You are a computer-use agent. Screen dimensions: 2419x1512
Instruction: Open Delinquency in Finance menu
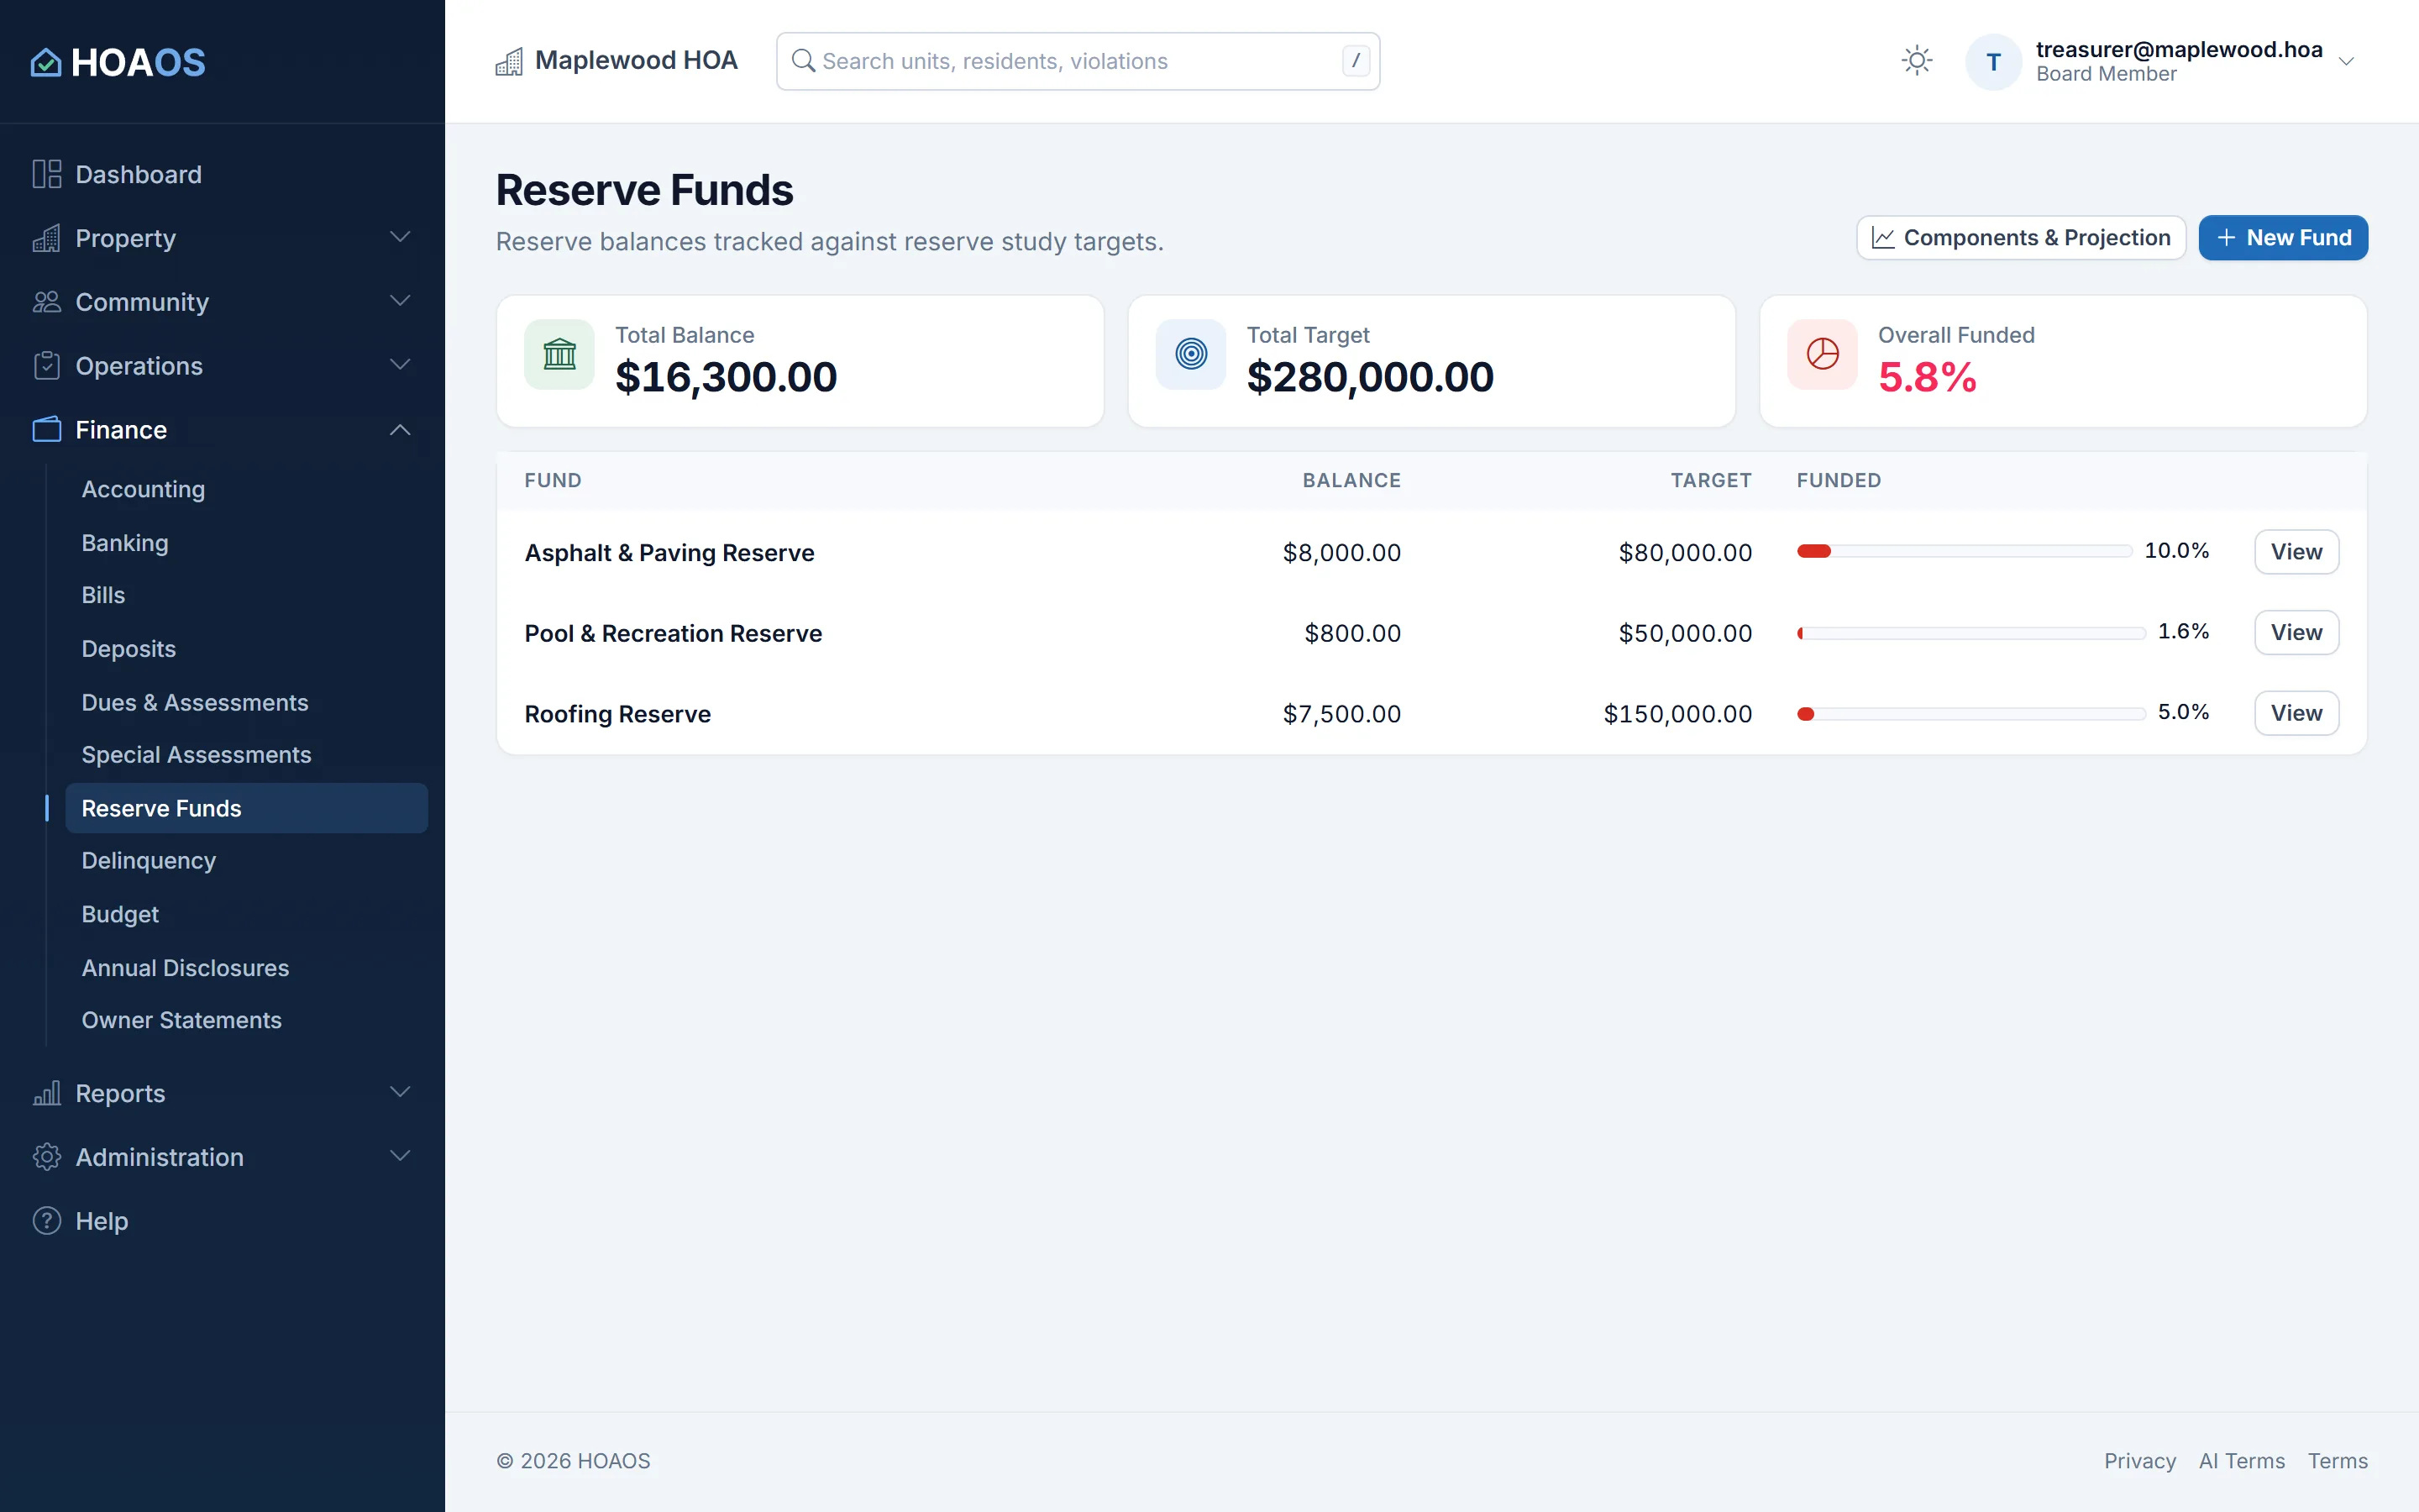(246, 861)
